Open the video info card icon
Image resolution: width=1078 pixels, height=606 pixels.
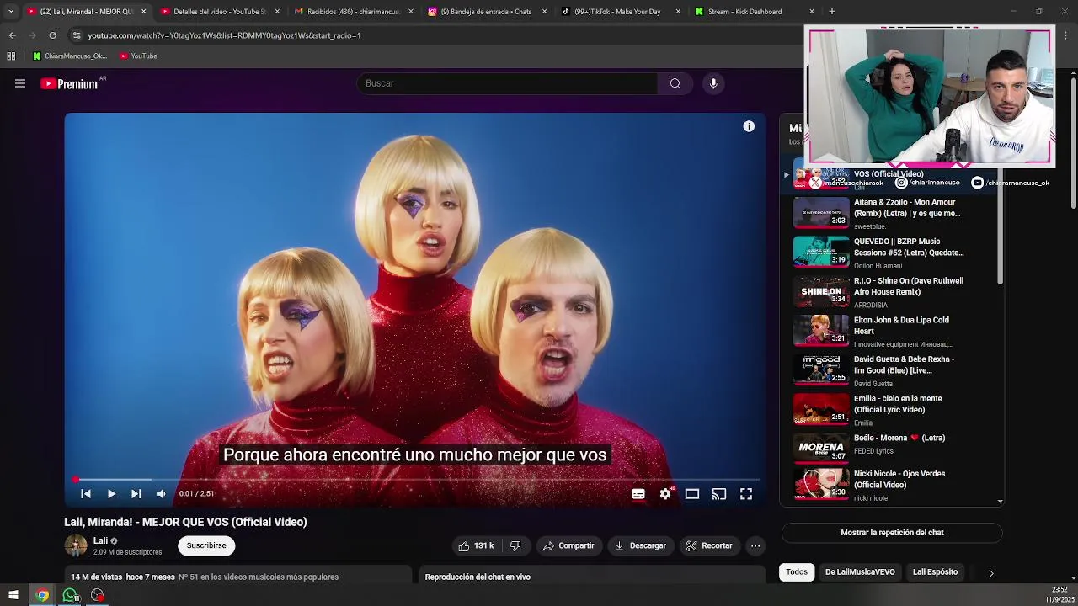pos(749,126)
